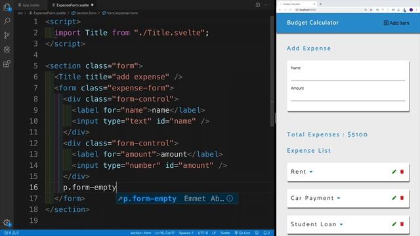
Task: Open errors and warnings in status bar
Action: [x=11, y=233]
